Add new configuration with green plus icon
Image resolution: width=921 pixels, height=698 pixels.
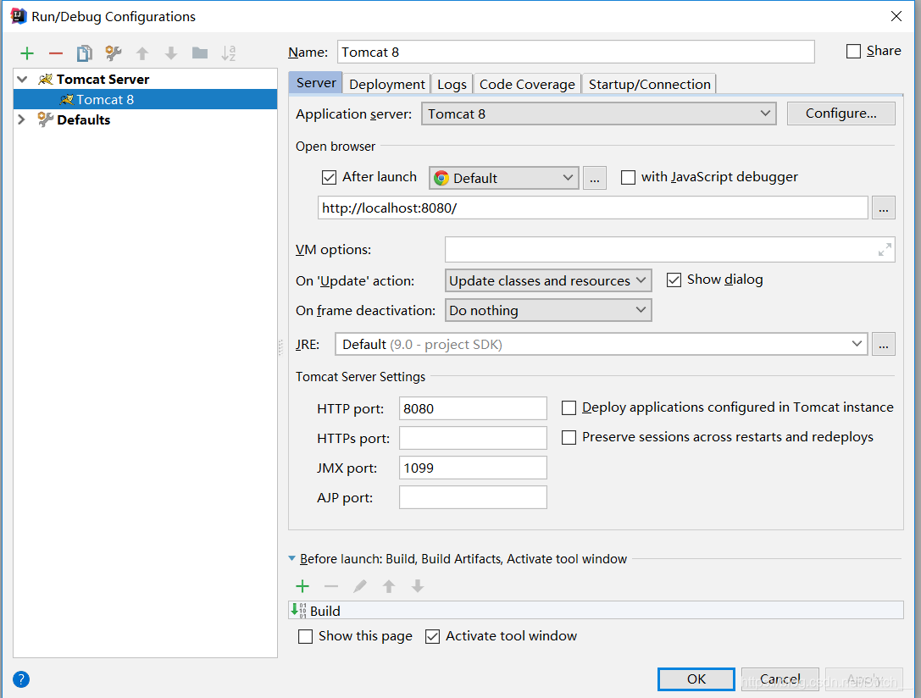click(x=27, y=53)
